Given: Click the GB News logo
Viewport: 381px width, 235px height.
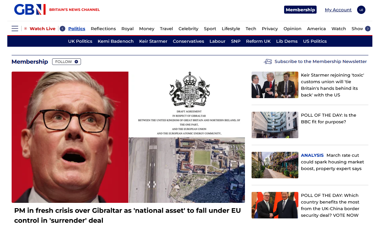Looking at the screenshot, I should pos(30,10).
